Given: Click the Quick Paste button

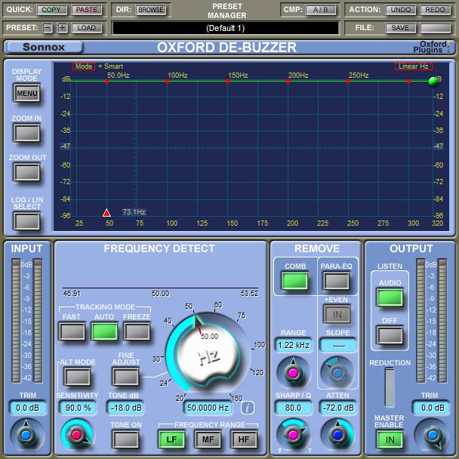Looking at the screenshot, I should point(87,10).
